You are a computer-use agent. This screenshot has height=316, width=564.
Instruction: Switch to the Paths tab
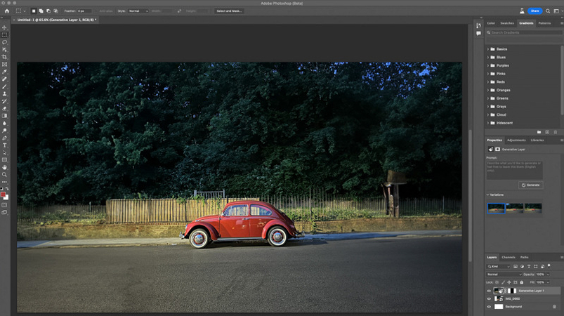525,258
